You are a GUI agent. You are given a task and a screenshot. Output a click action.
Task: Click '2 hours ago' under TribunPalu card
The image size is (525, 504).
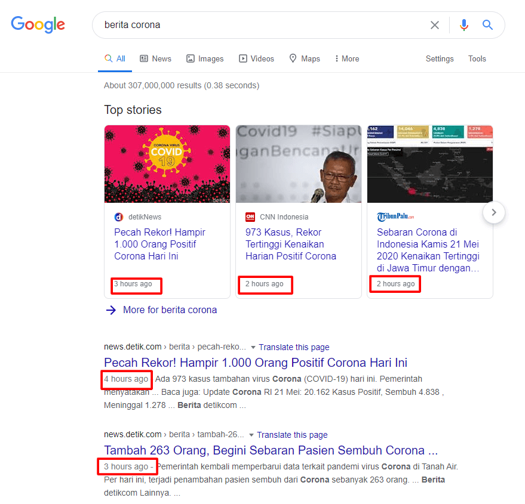pos(395,284)
